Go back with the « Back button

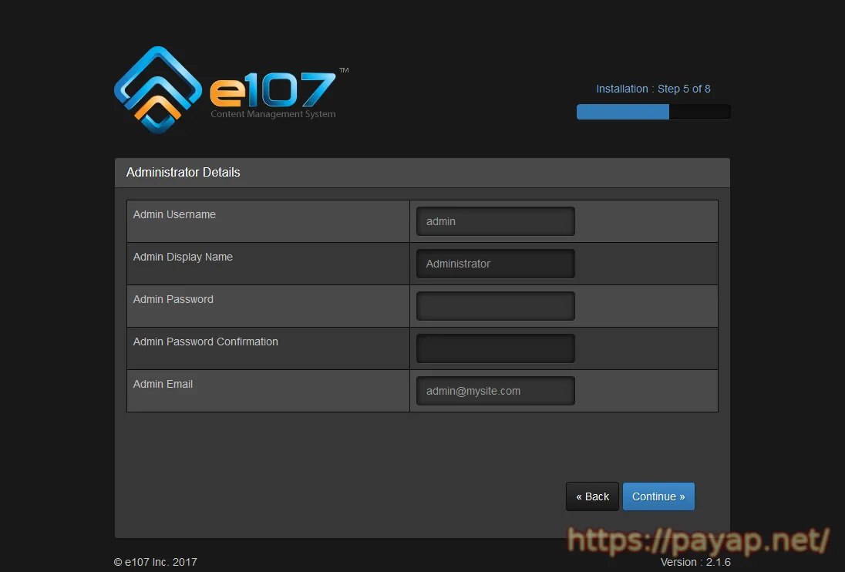[592, 496]
